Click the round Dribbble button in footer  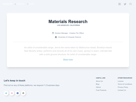12,93
